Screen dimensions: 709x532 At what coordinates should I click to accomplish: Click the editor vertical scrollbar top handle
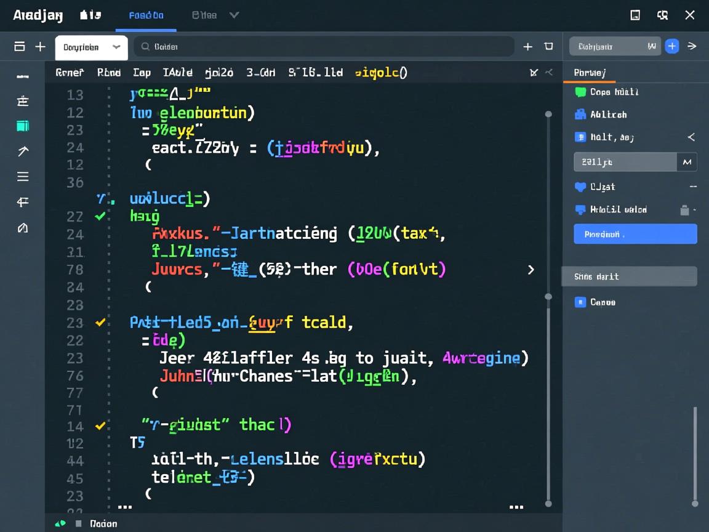548,115
